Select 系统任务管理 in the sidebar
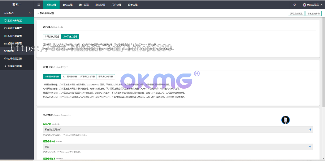 (x=17, y=28)
